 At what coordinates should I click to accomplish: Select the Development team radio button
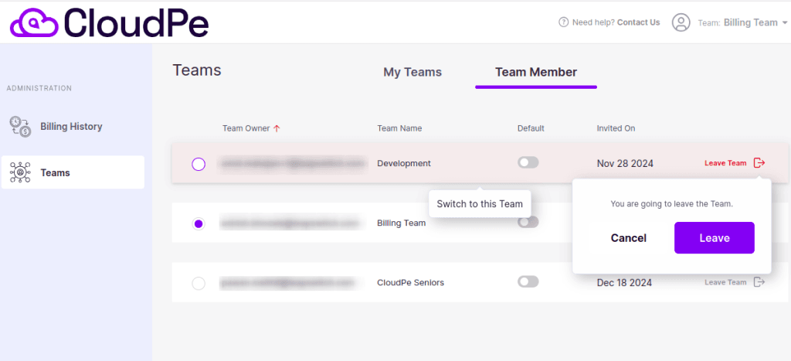pyautogui.click(x=199, y=164)
